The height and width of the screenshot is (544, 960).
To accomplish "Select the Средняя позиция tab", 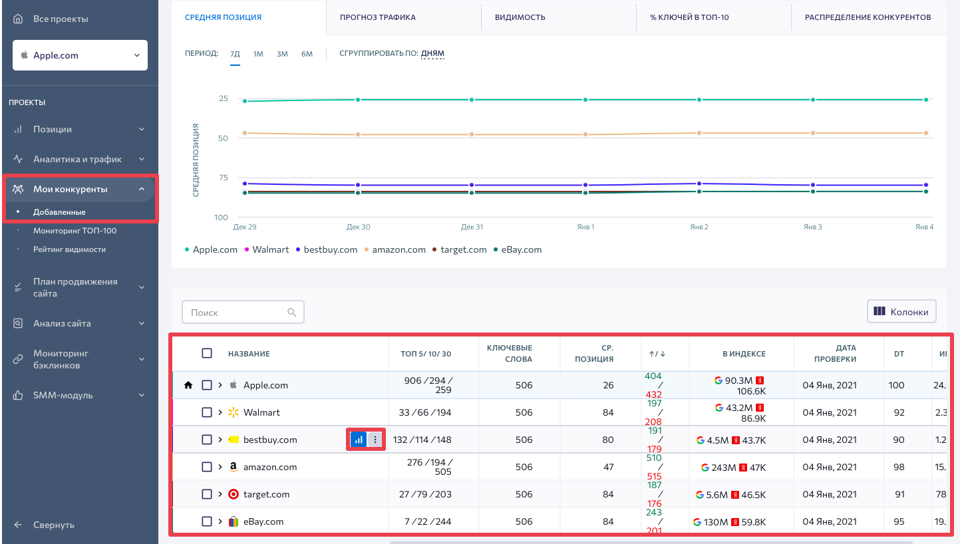I will point(223,17).
